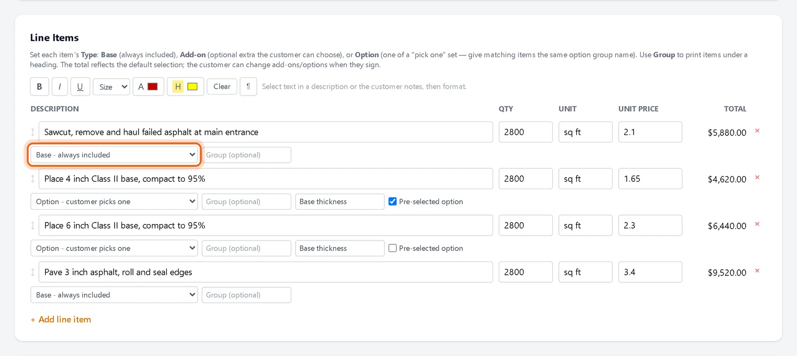Open the font Size dropdown
This screenshot has width=797, height=356.
[111, 87]
